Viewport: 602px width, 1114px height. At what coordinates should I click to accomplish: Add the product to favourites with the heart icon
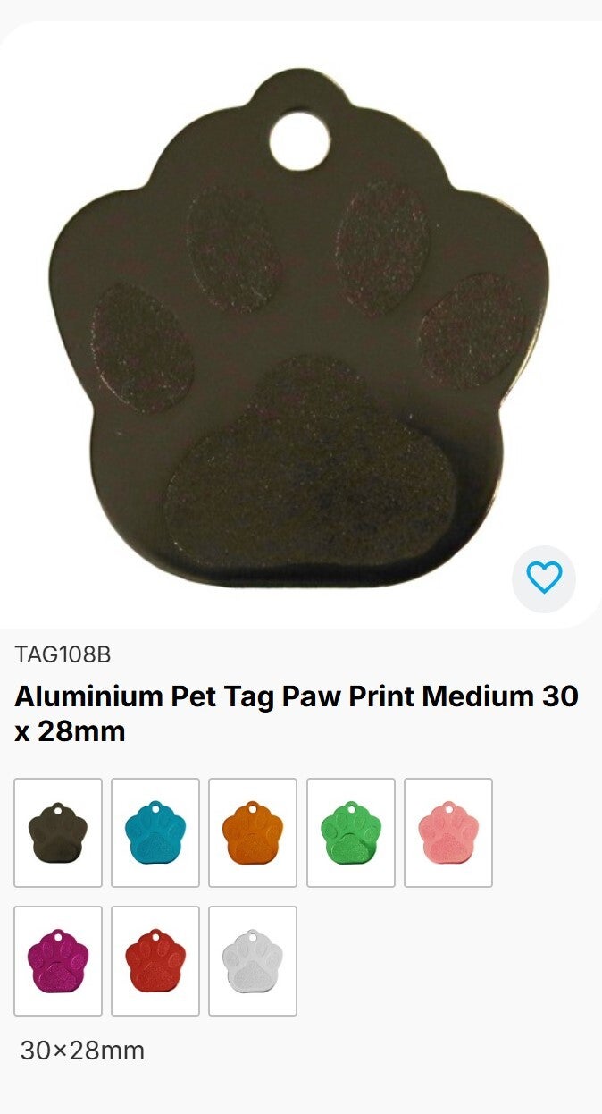(x=544, y=578)
